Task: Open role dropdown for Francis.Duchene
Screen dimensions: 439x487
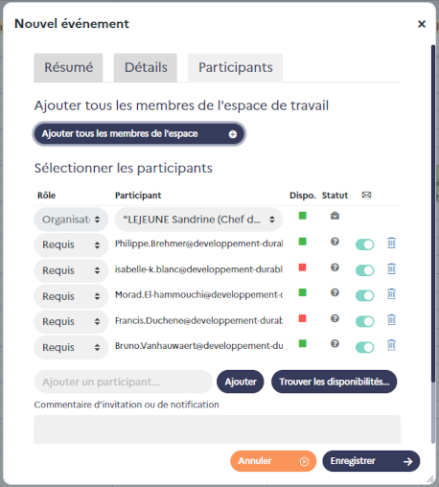Action: (71, 321)
